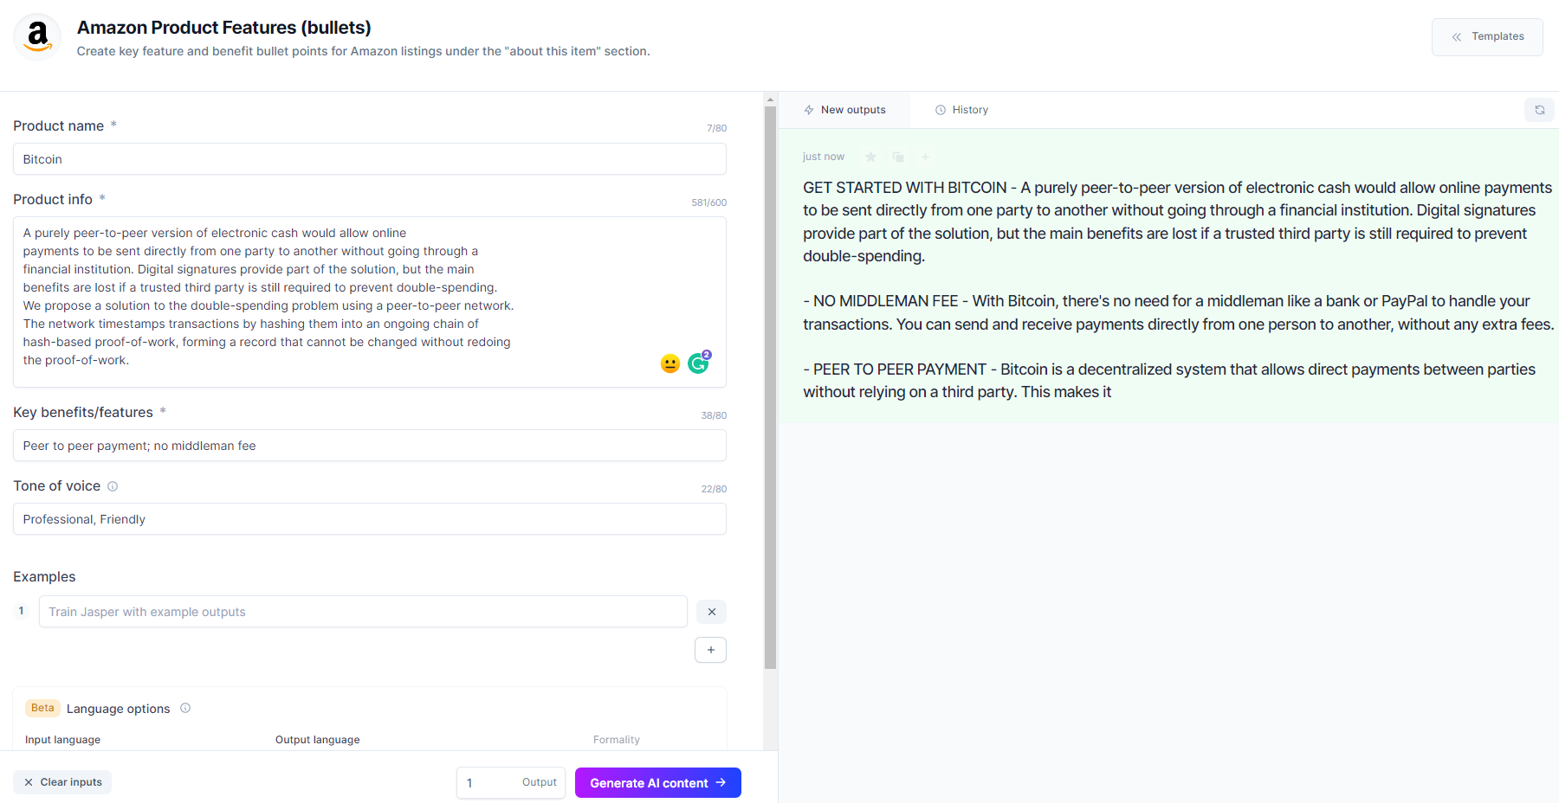
Task: Click the form panel vertical scrollbar
Action: [x=770, y=388]
